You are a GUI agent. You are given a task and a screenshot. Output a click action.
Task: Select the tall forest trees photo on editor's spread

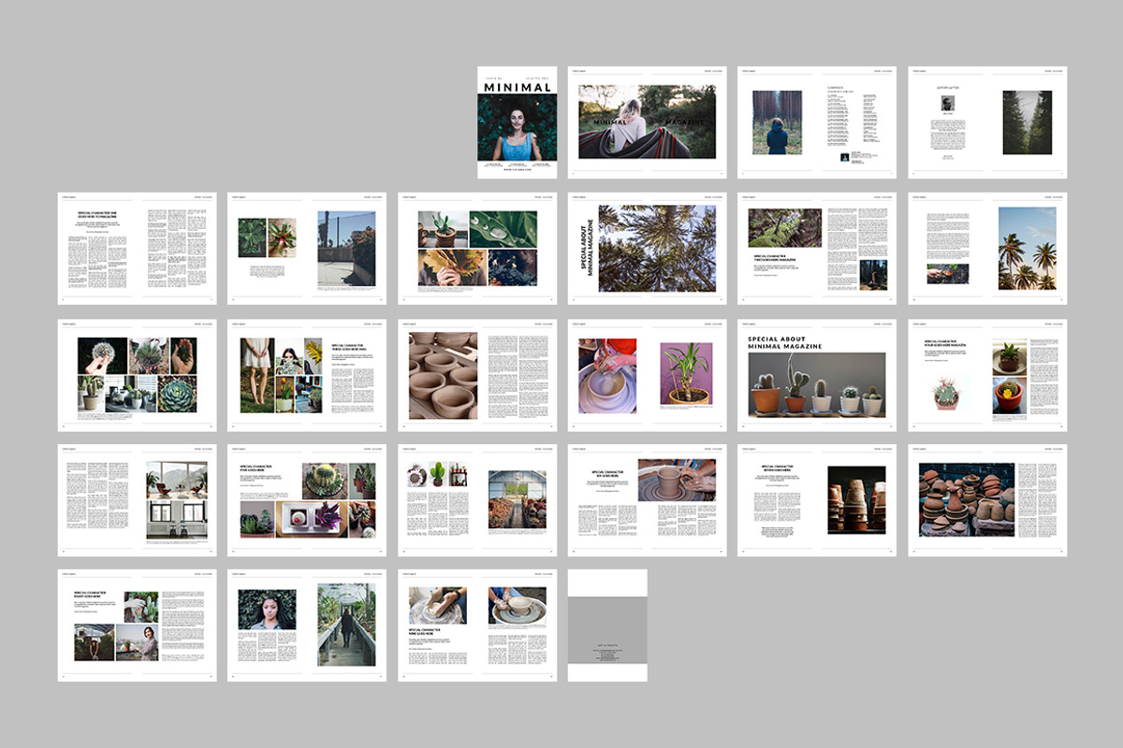pos(1027,122)
